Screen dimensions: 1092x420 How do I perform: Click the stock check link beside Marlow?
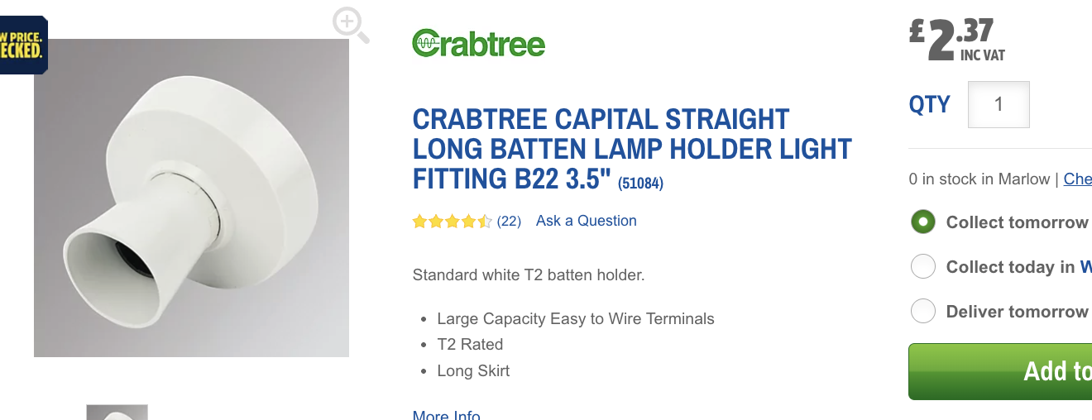[1077, 179]
